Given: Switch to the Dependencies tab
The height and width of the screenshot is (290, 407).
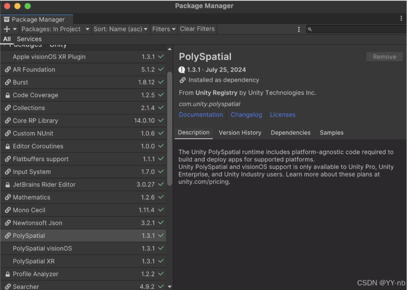Looking at the screenshot, I should (290, 133).
